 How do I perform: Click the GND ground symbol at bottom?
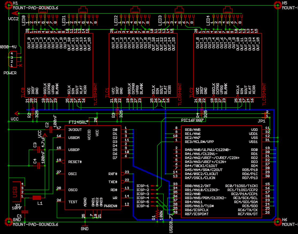click(x=85, y=224)
